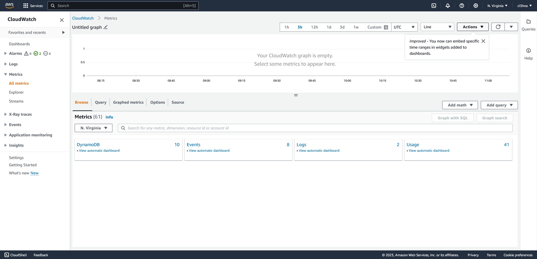Switch to the Graphed metrics tab

coord(128,102)
